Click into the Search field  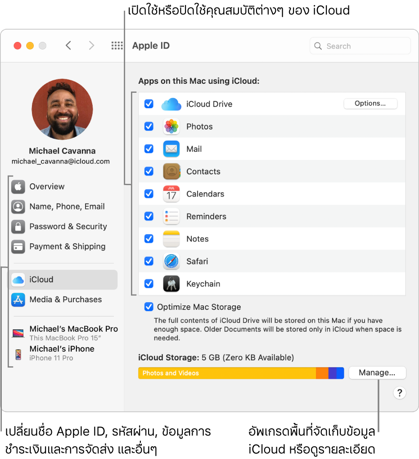(x=360, y=46)
